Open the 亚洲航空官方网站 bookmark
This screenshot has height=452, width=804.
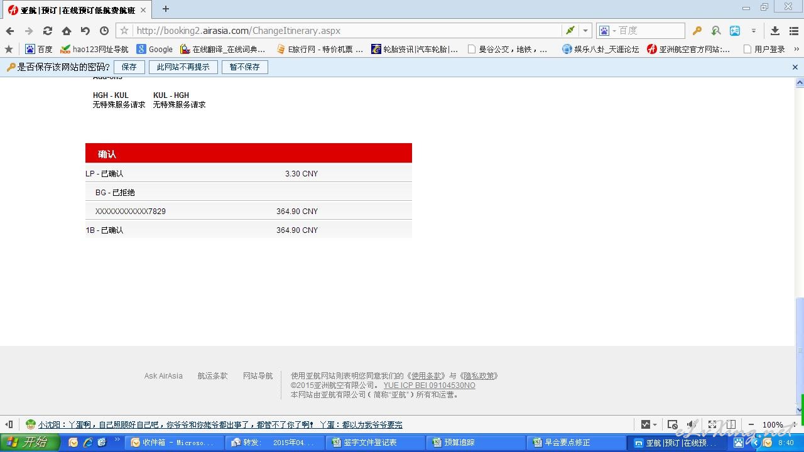[x=689, y=49]
